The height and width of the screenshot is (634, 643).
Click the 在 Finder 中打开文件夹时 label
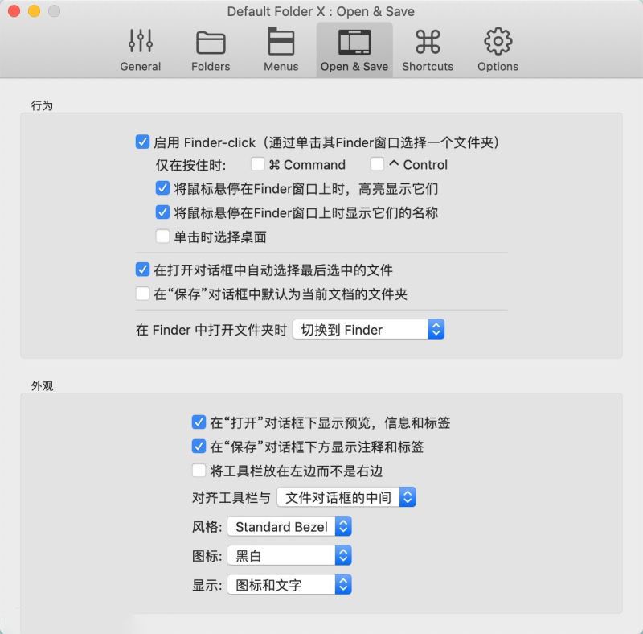pyautogui.click(x=211, y=330)
